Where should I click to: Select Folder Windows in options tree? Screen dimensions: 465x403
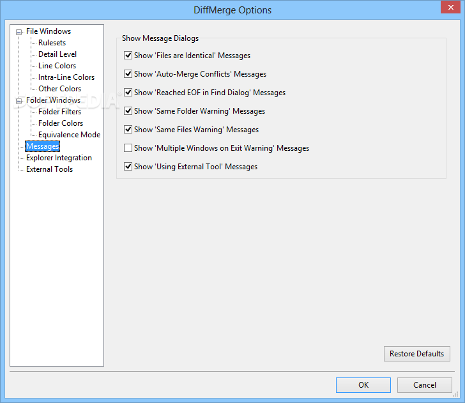pos(53,100)
